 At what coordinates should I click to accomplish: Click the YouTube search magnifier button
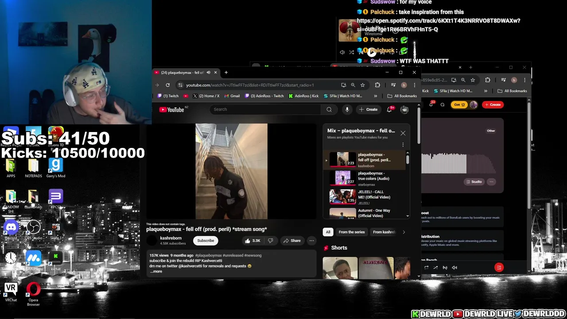coord(329,109)
